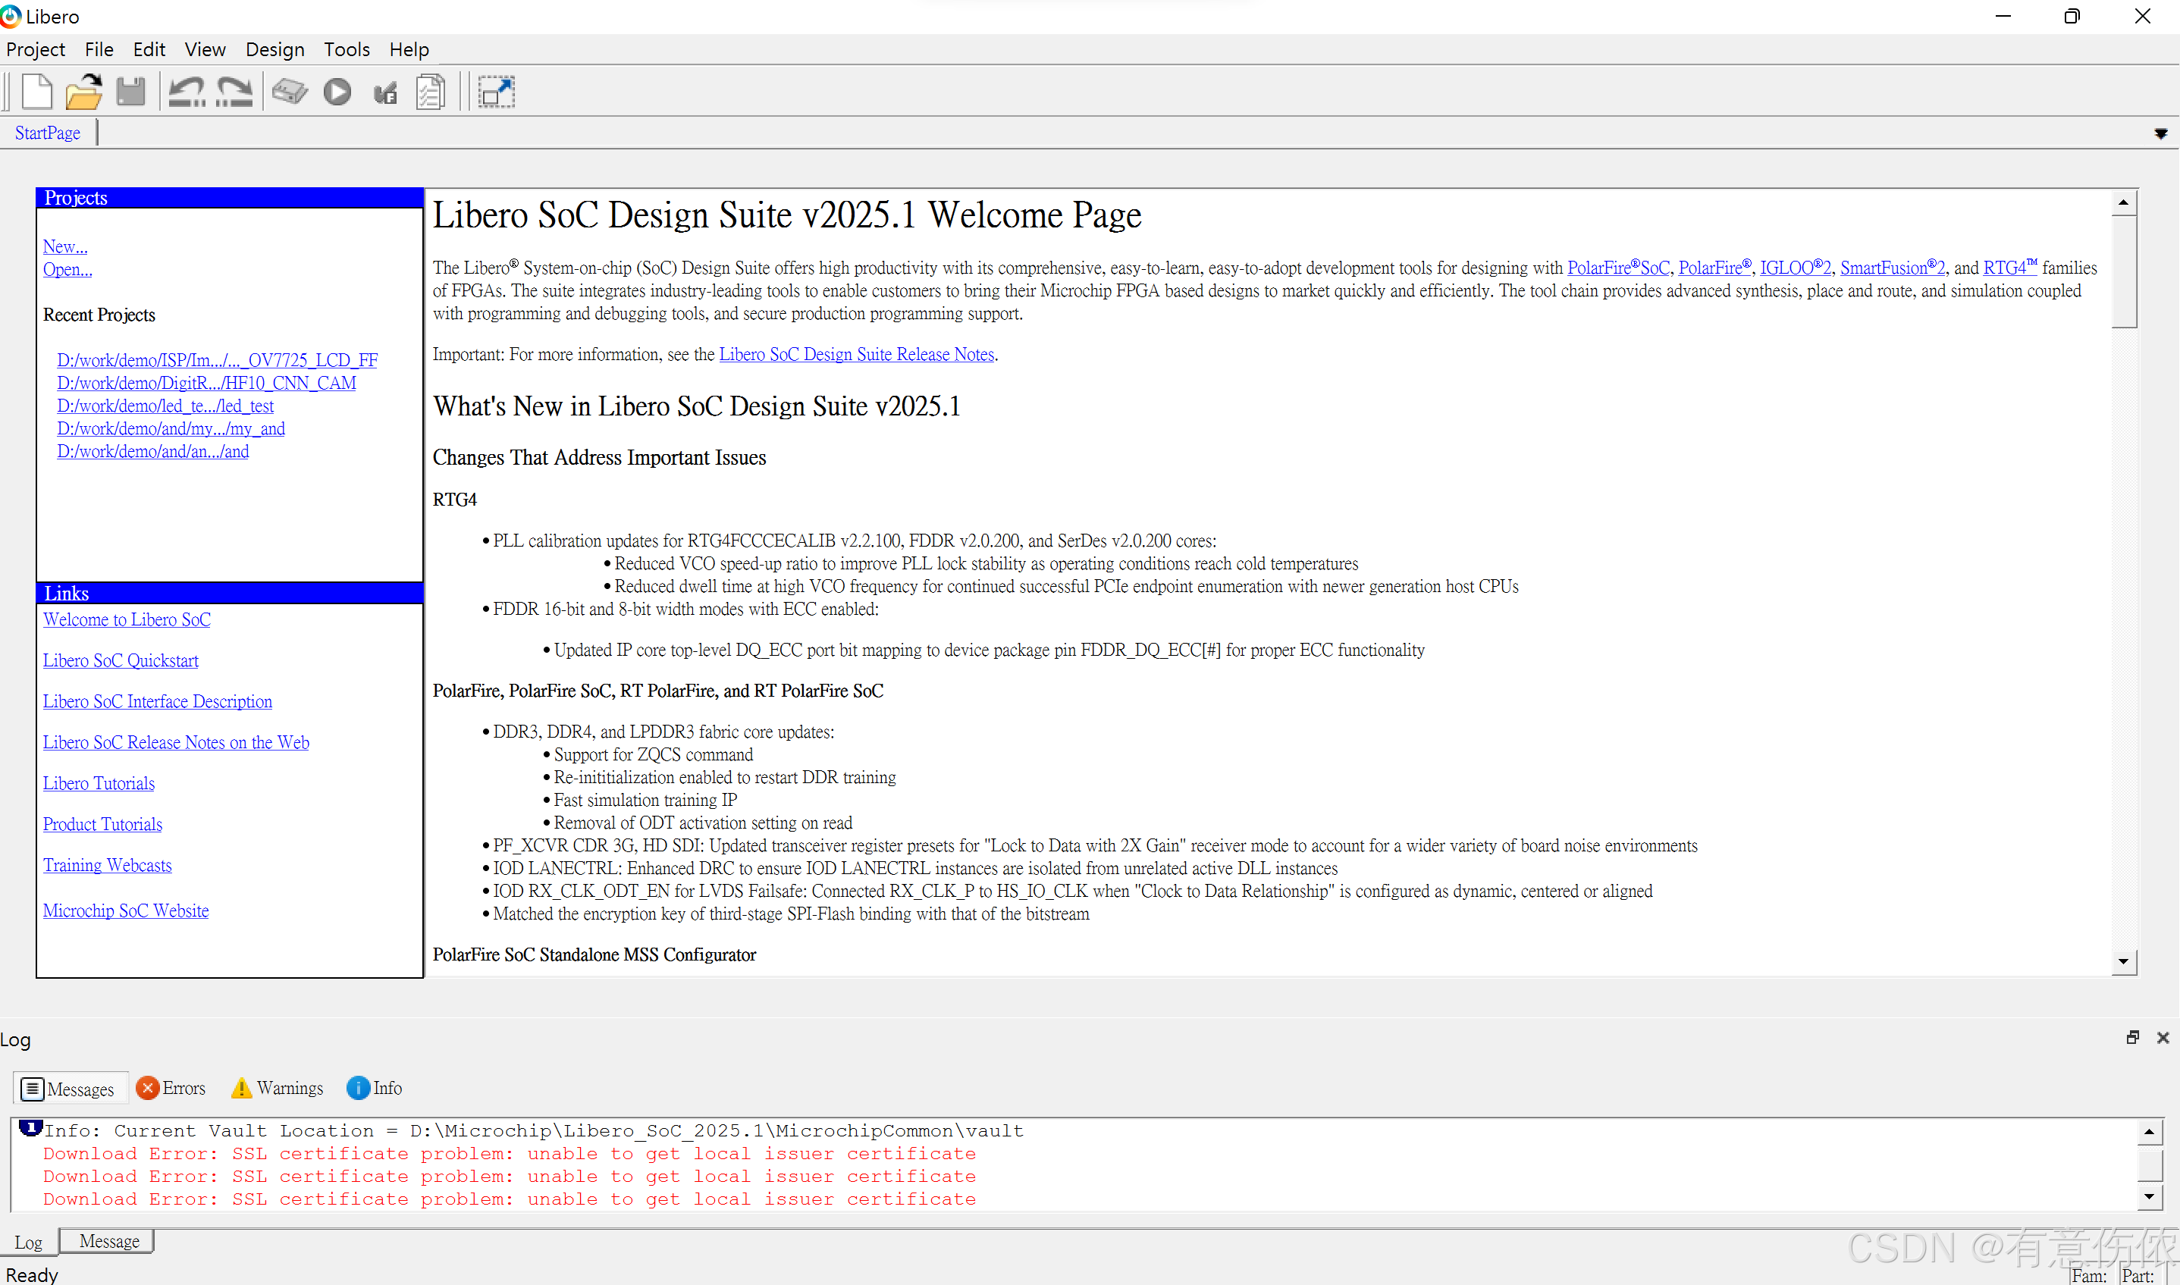Click the Redo arrow icon
This screenshot has width=2180, height=1285.
pos(234,92)
